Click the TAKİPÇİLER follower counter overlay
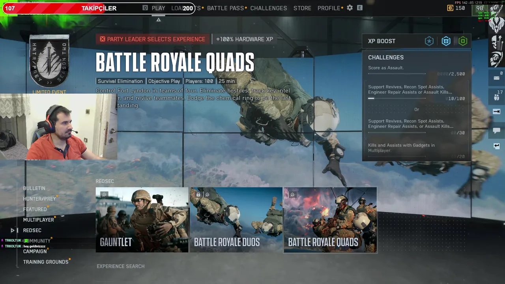The width and height of the screenshot is (505, 284). click(99, 8)
